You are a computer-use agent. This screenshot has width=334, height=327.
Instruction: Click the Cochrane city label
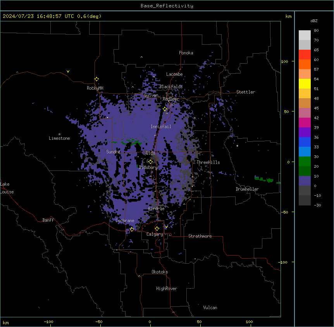[125, 221]
